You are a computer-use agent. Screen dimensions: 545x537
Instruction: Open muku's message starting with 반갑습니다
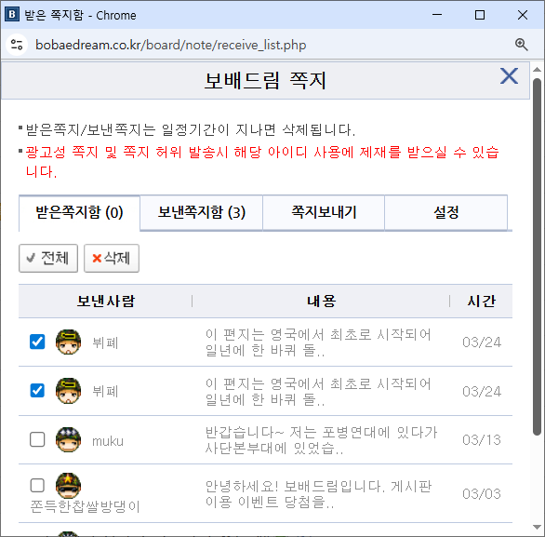pos(321,440)
